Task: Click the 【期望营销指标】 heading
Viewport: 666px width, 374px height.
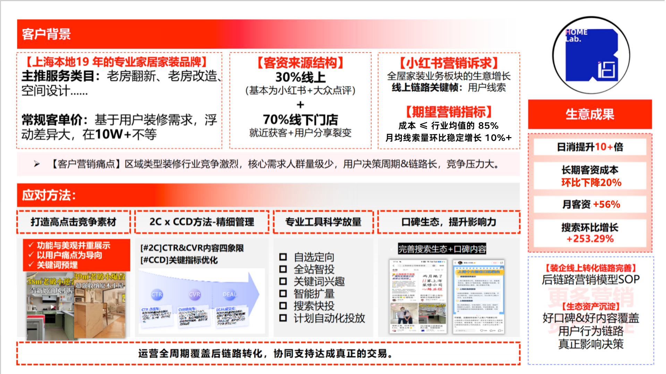Action: click(x=449, y=112)
